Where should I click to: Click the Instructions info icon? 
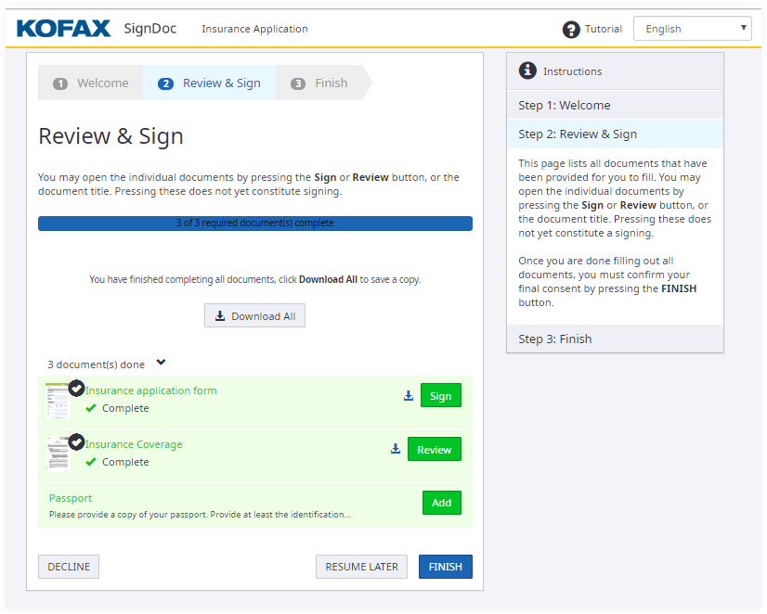pos(527,70)
